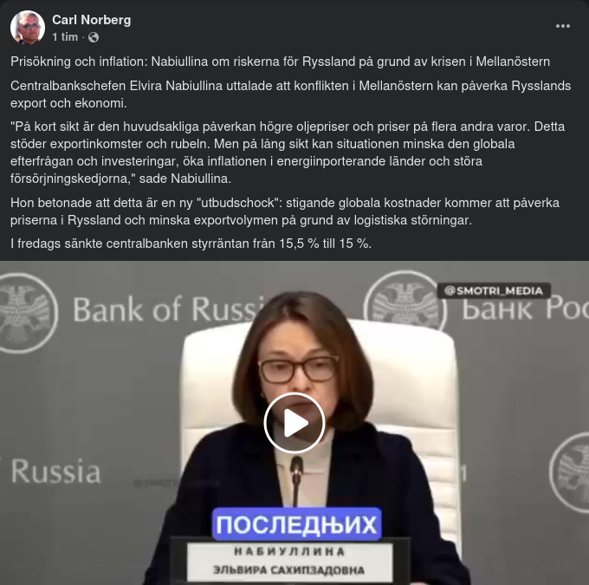Open the "1 tim" timestamp link

click(x=65, y=37)
